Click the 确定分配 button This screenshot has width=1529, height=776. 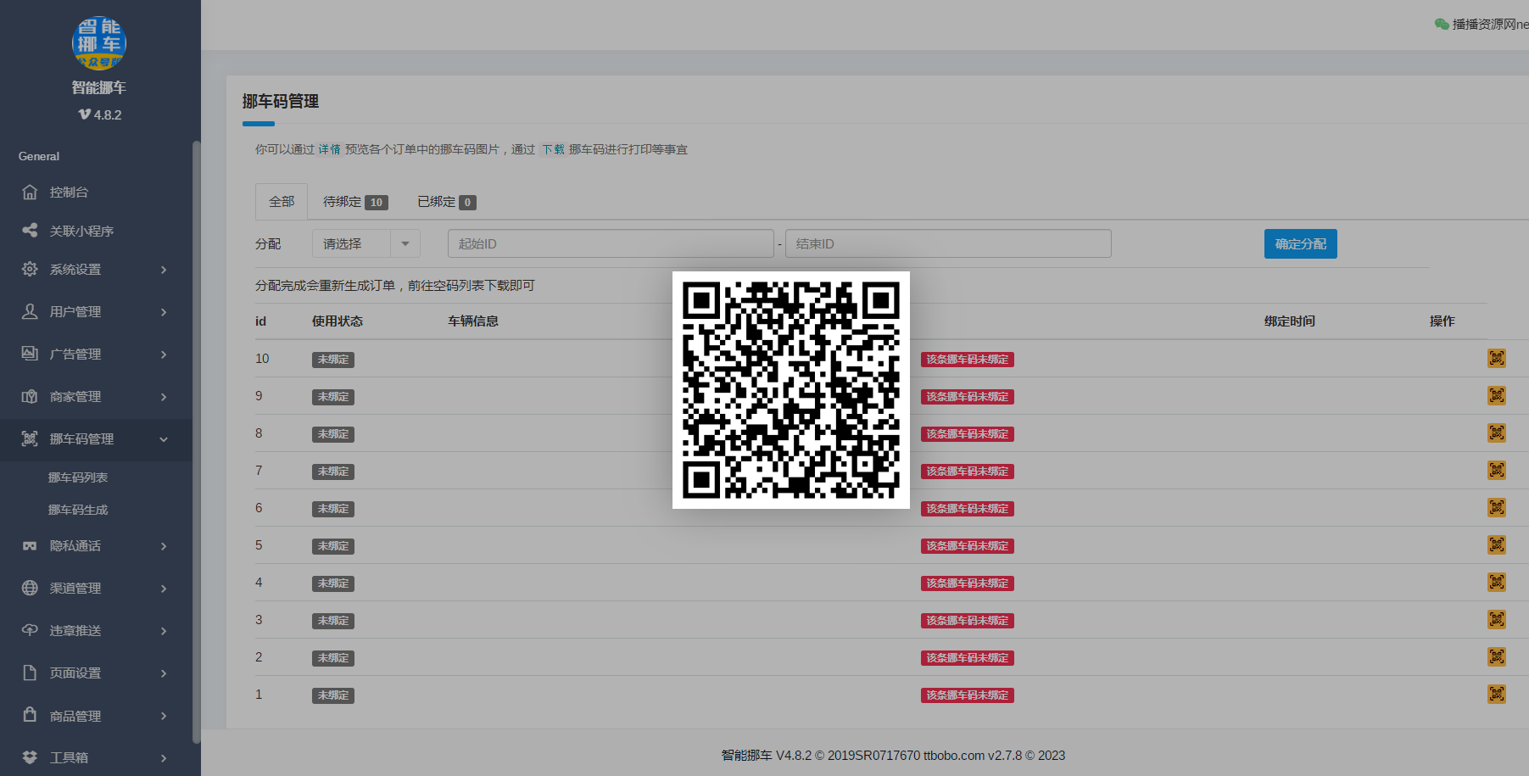pos(1300,243)
